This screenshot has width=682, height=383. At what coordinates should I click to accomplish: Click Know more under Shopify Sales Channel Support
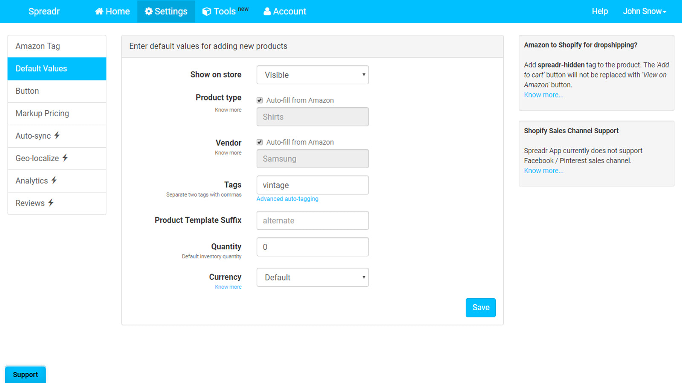click(543, 170)
